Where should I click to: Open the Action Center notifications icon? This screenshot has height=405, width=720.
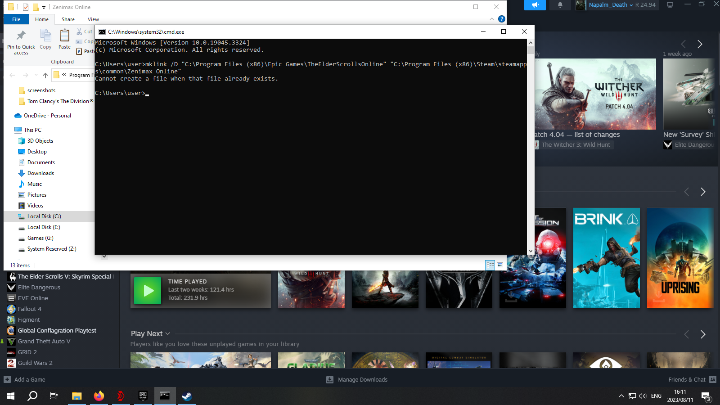[706, 396]
